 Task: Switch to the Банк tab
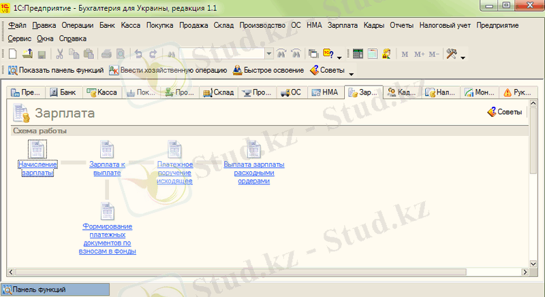[63, 92]
